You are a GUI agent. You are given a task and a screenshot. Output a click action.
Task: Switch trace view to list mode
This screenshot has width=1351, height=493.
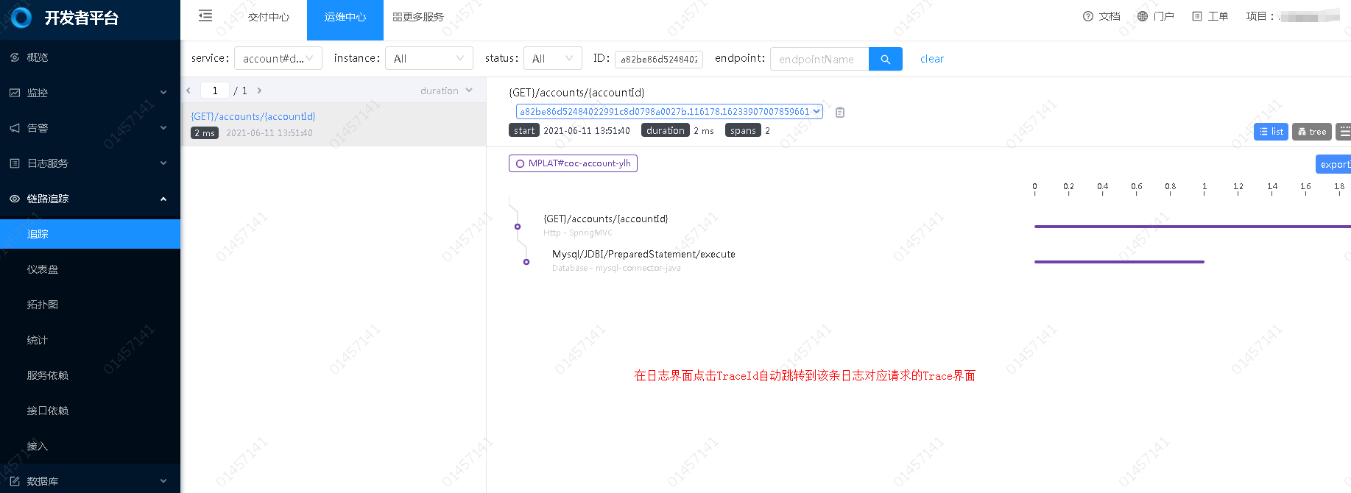pos(1271,132)
